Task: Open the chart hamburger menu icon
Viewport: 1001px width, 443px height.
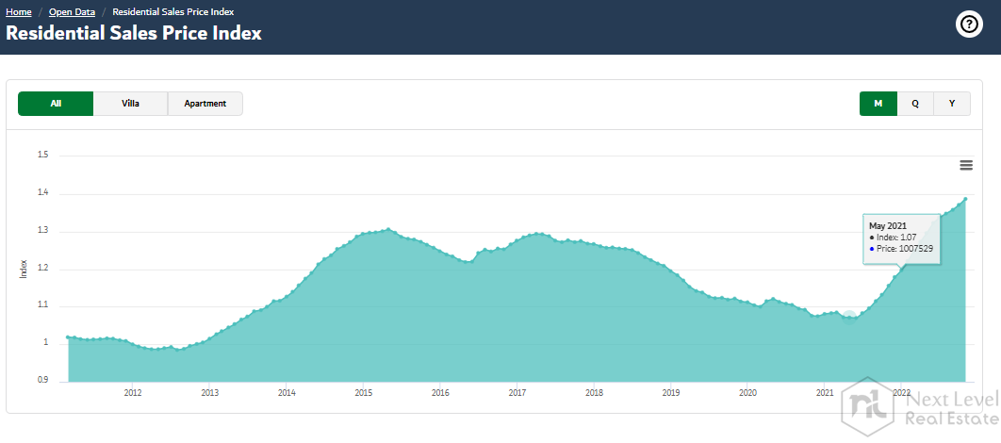Action: coord(966,165)
